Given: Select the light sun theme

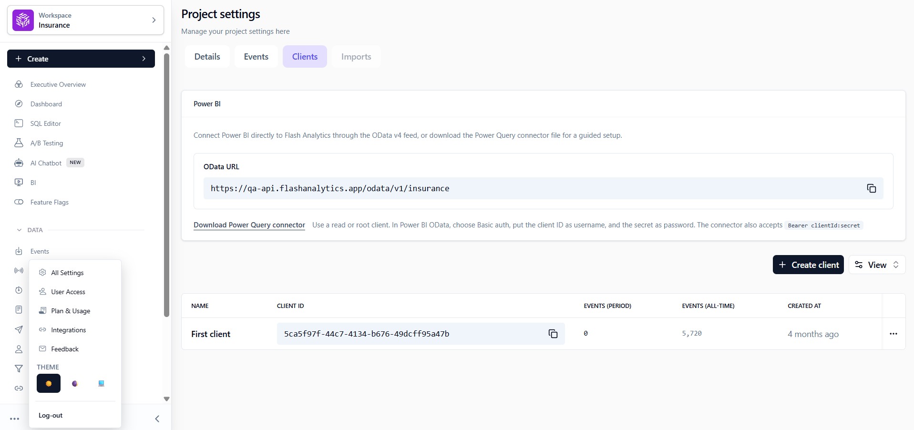Looking at the screenshot, I should (x=49, y=383).
